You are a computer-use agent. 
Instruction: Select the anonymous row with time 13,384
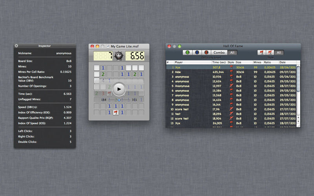click(231, 91)
